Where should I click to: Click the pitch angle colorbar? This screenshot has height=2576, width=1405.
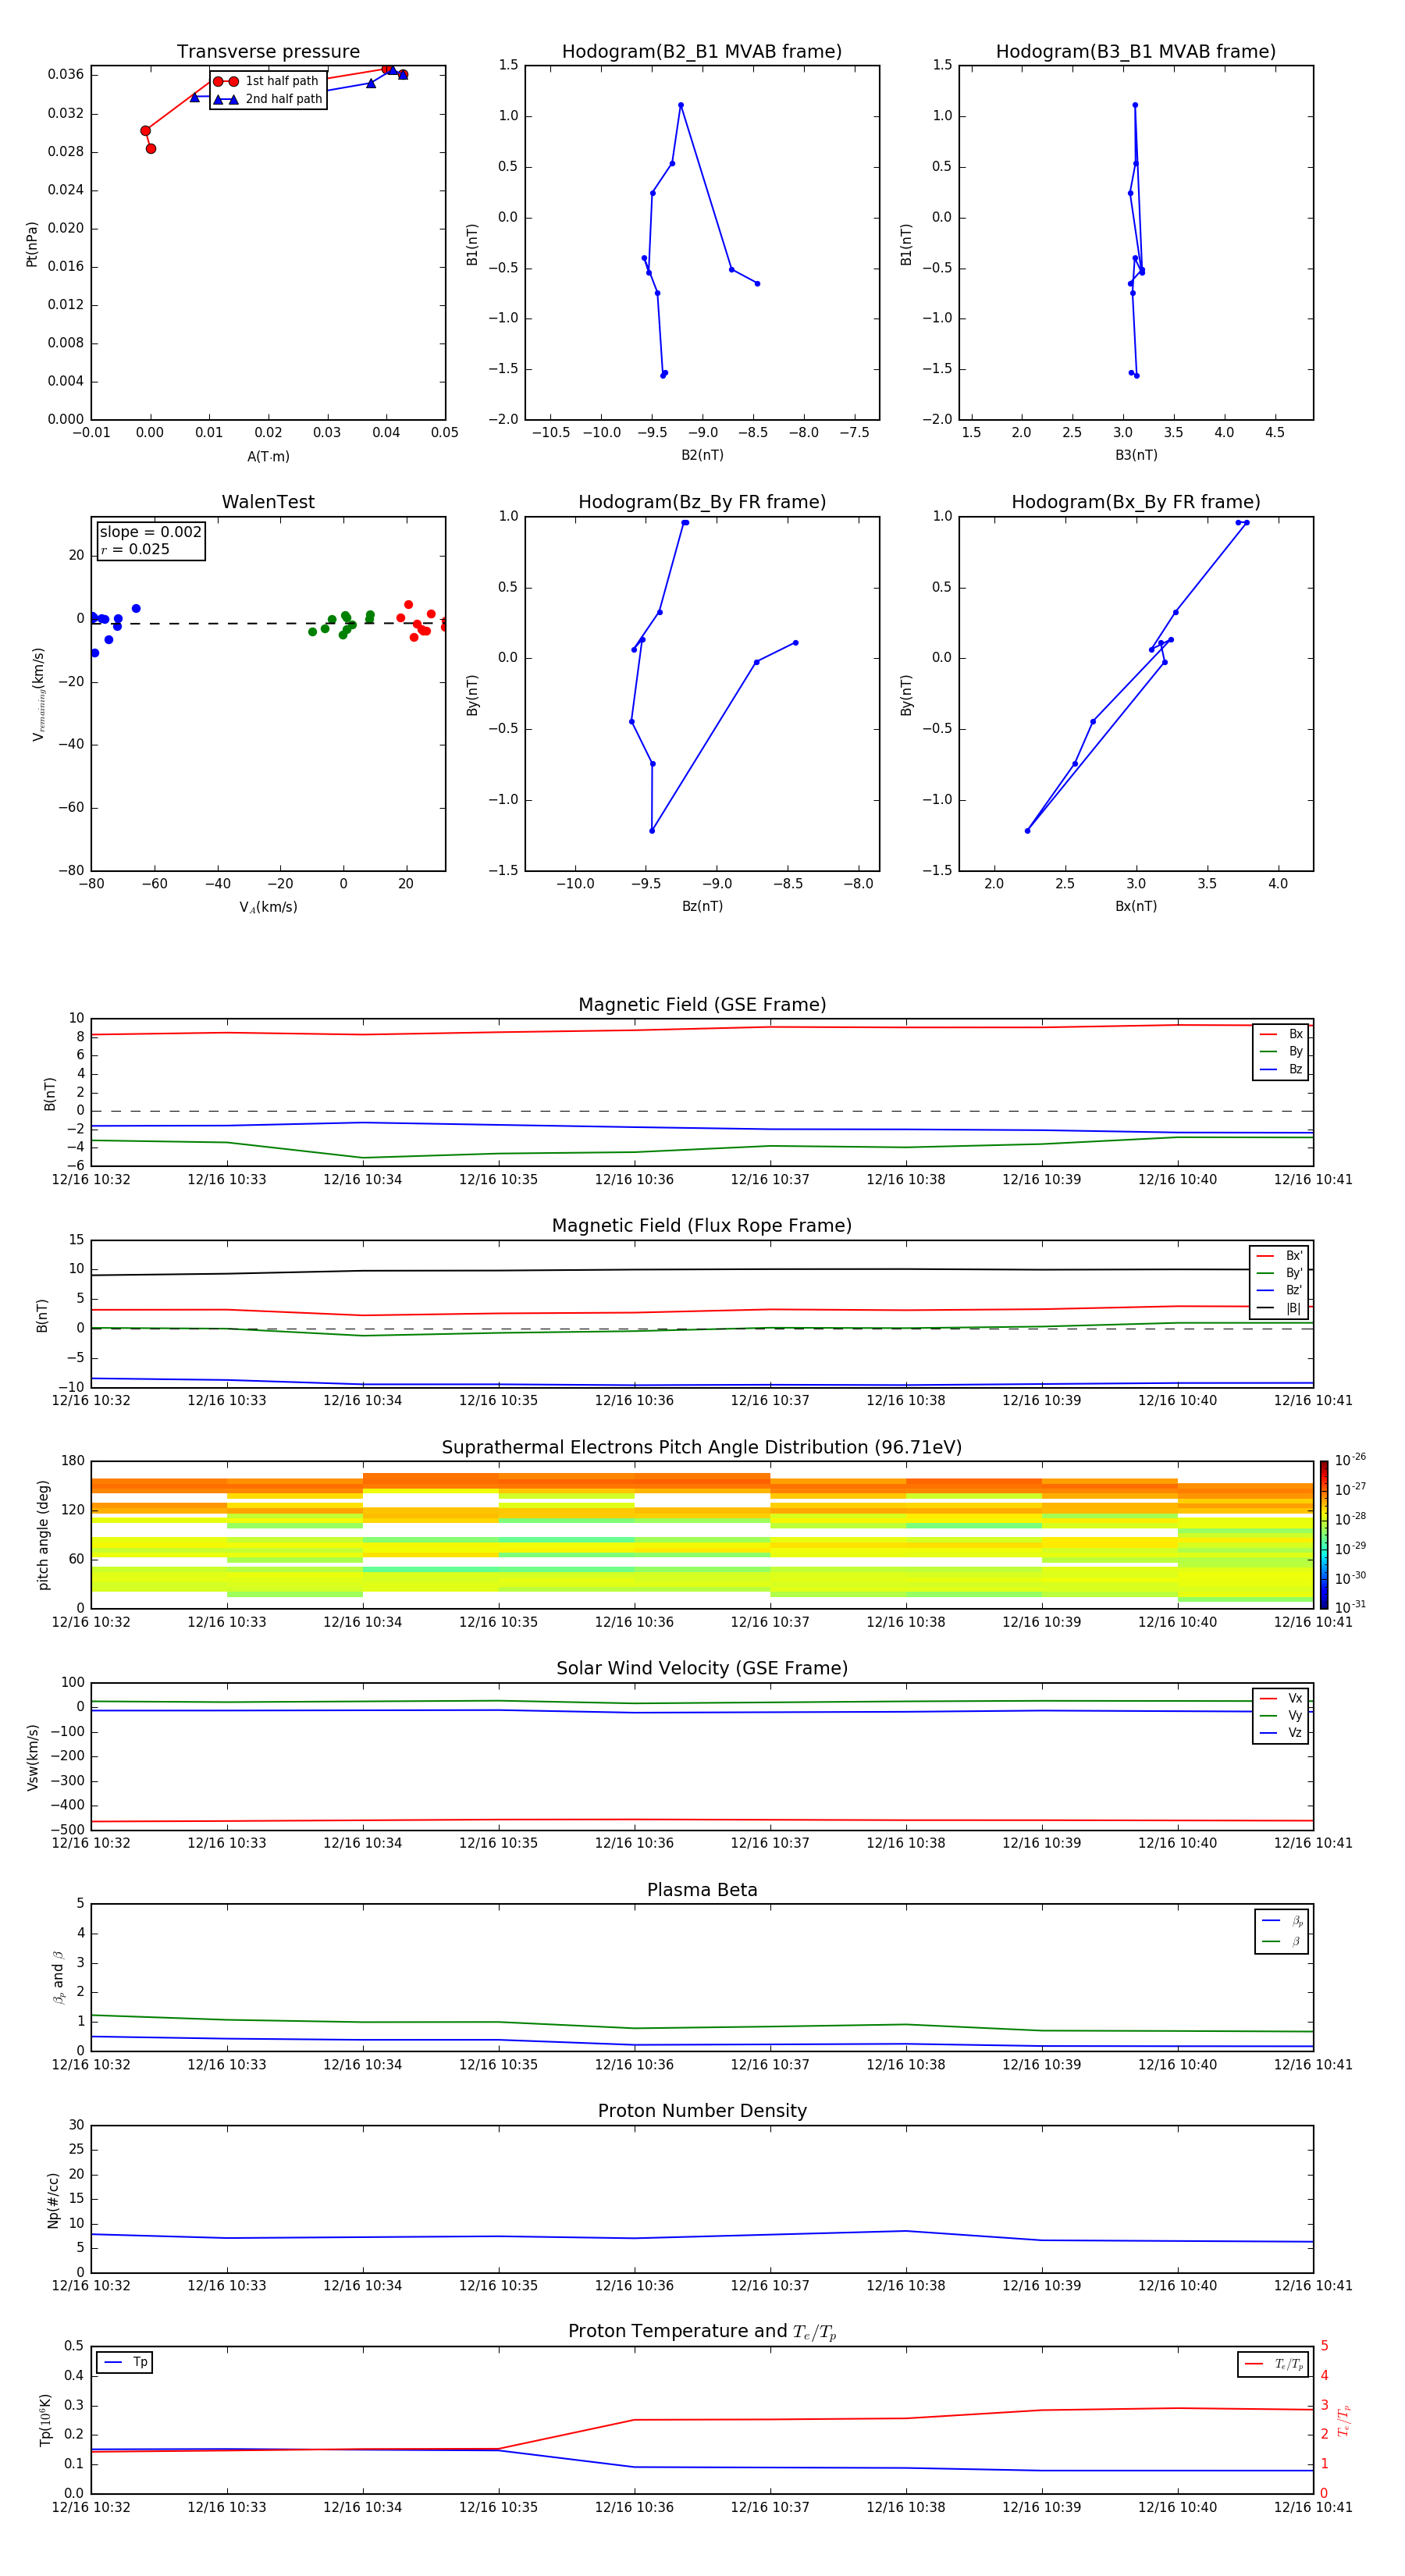(1324, 1534)
